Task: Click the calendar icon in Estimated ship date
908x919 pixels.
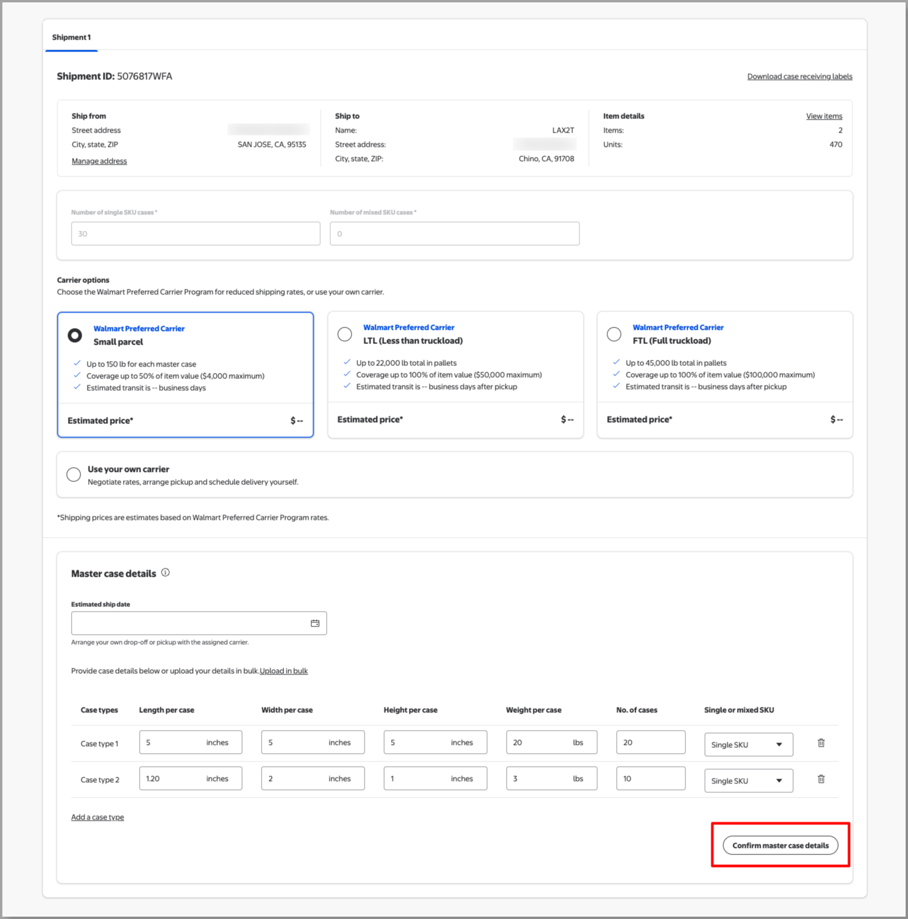Action: 315,623
